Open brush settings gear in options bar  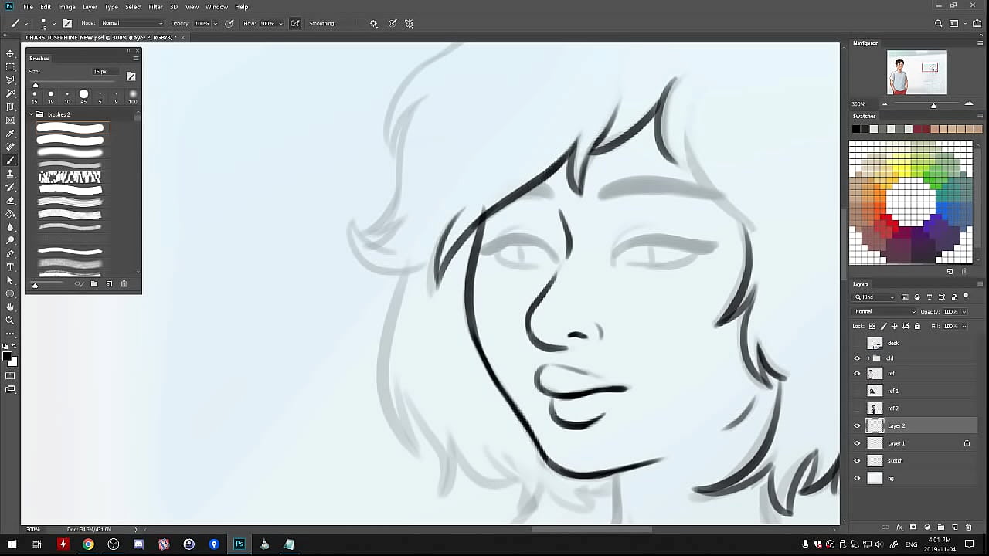coord(374,24)
